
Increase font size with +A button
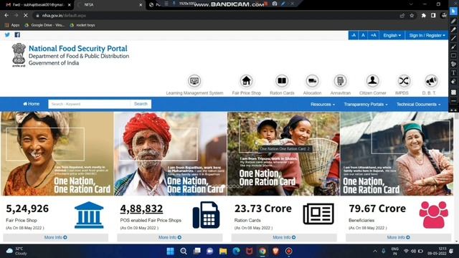[374, 35]
